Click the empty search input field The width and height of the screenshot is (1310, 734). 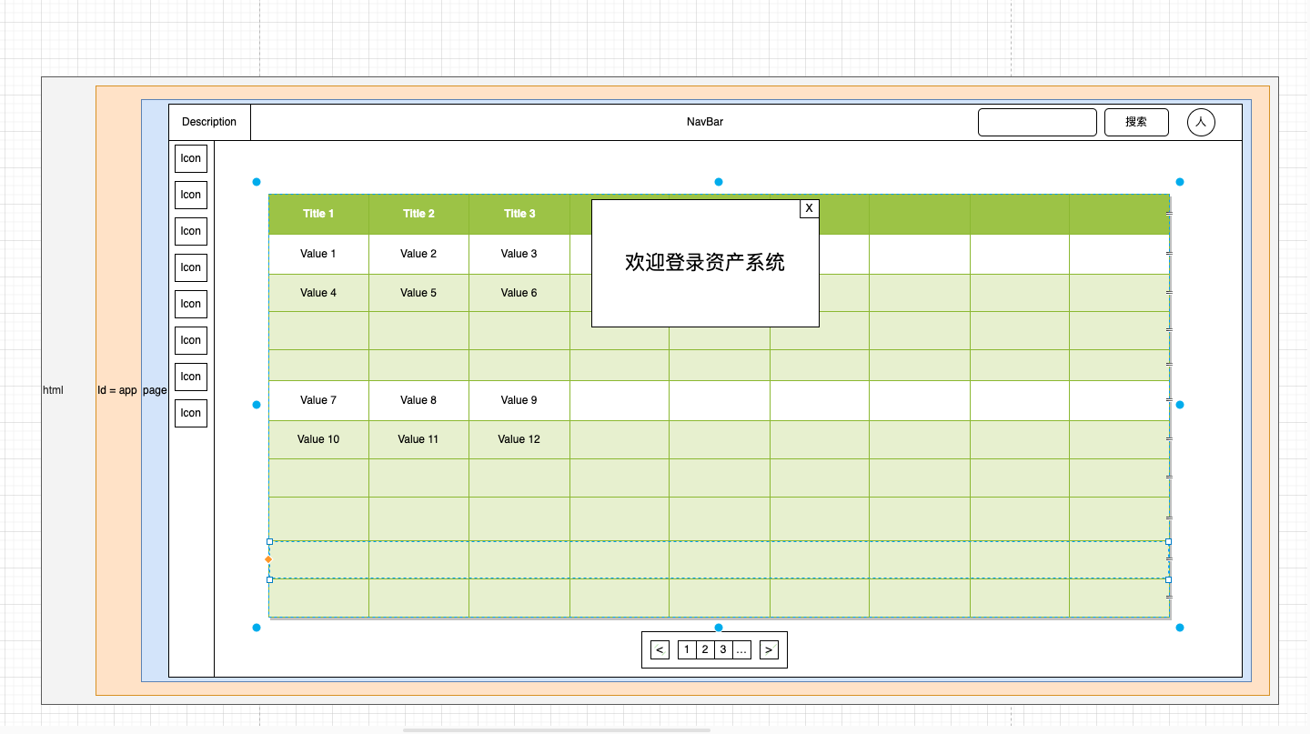coord(1037,122)
